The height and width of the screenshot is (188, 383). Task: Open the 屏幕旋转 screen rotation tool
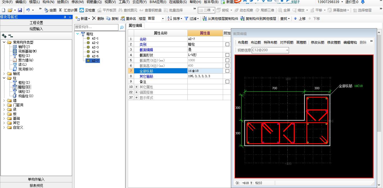coord(338,10)
